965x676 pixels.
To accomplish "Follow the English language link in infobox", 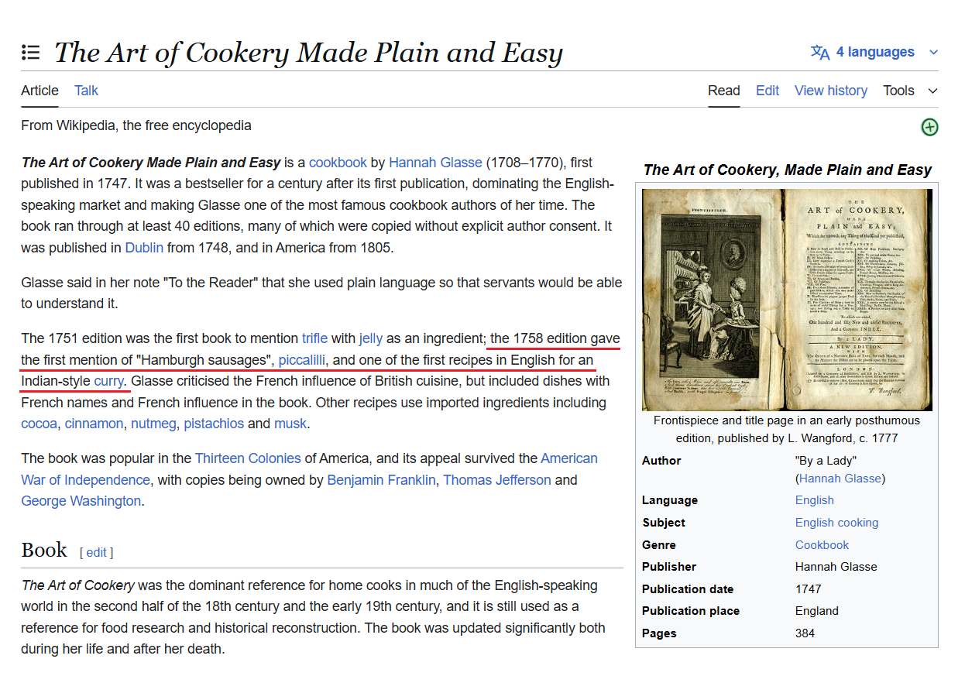I will click(x=815, y=500).
